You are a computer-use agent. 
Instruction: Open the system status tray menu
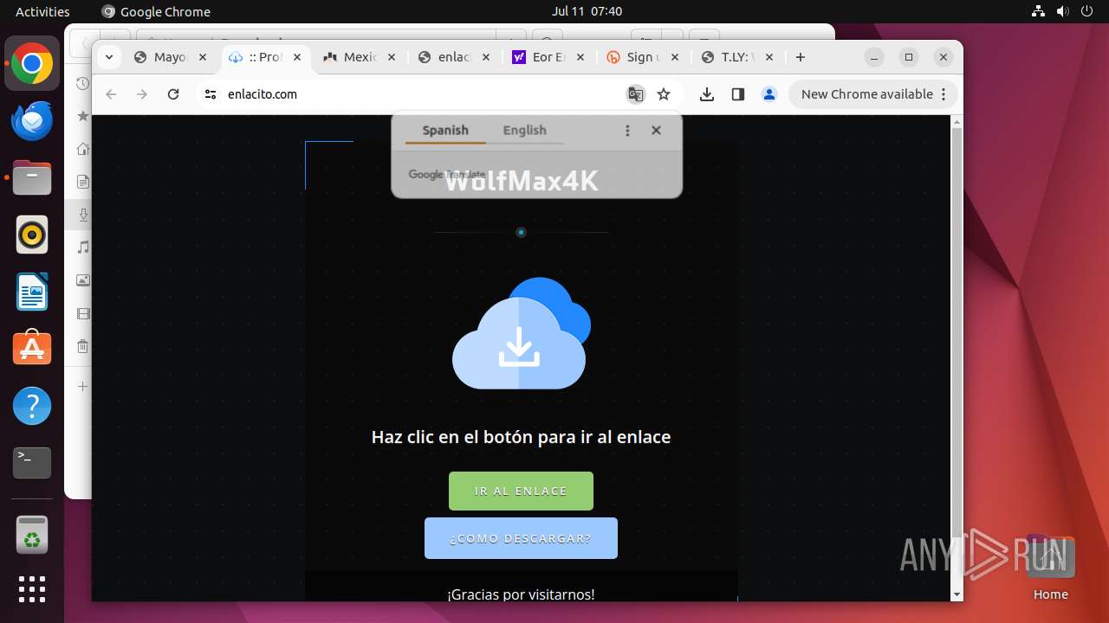point(1062,11)
